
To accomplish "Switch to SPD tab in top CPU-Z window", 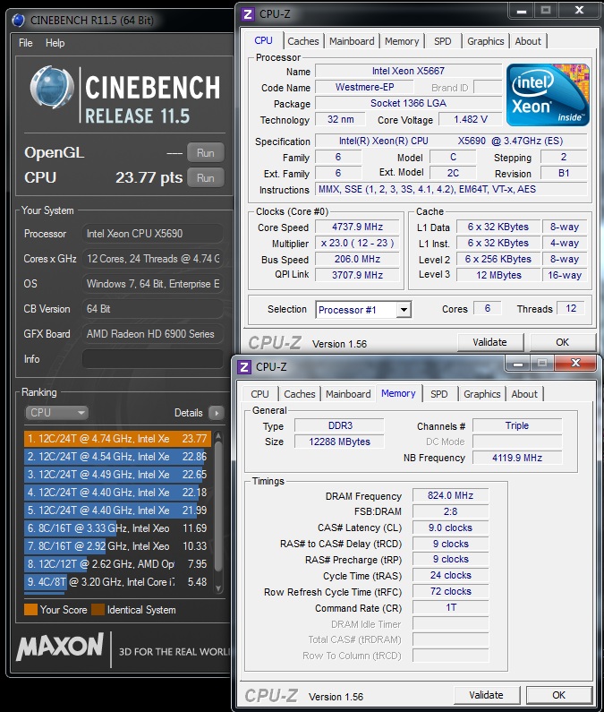I will [x=442, y=41].
